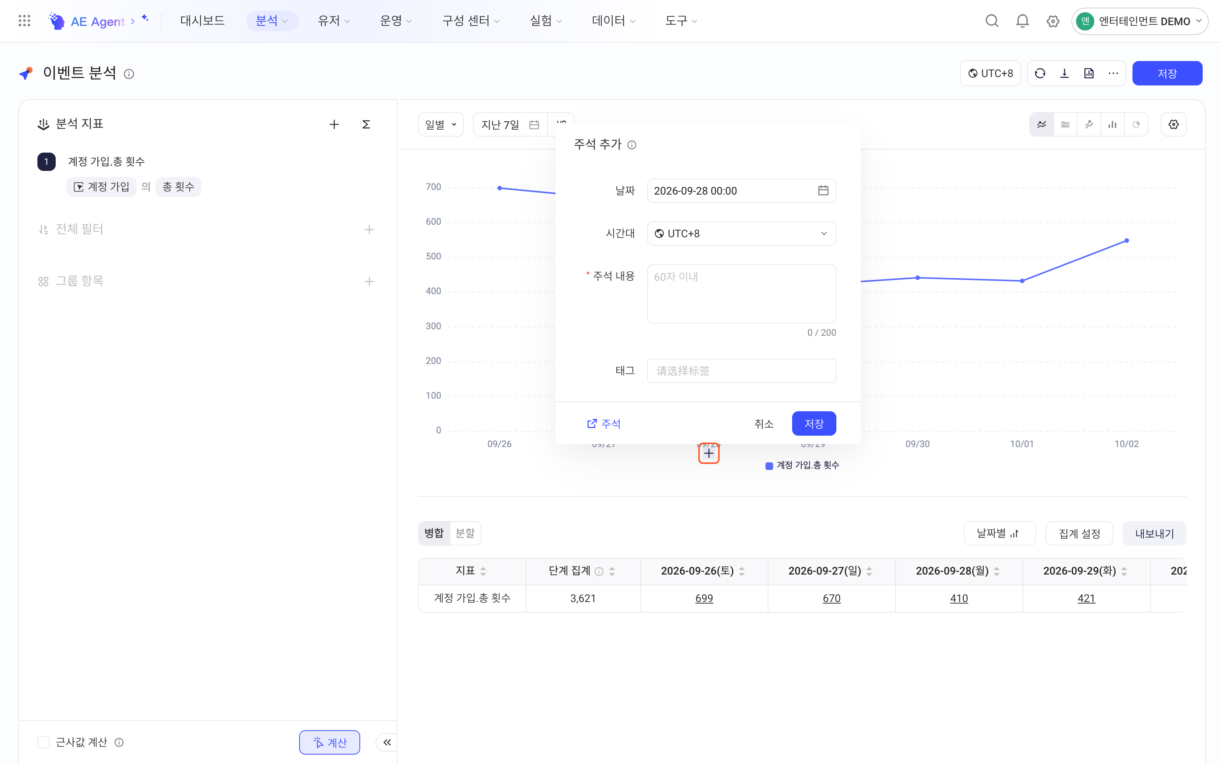
Task: Refresh the analysis with the reload icon
Action: point(1040,73)
